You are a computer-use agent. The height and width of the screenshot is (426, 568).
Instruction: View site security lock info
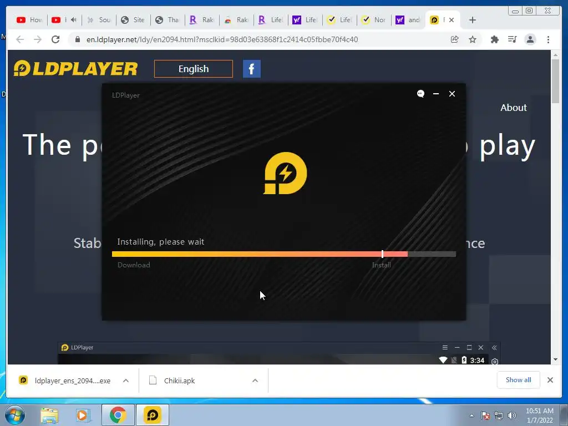click(78, 39)
